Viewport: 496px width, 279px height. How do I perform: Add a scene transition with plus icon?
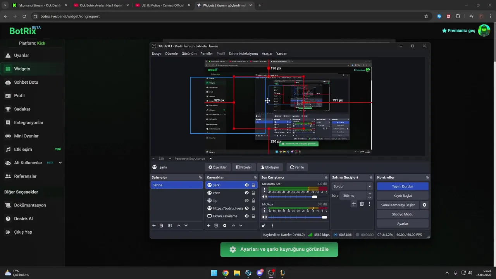click(x=354, y=204)
